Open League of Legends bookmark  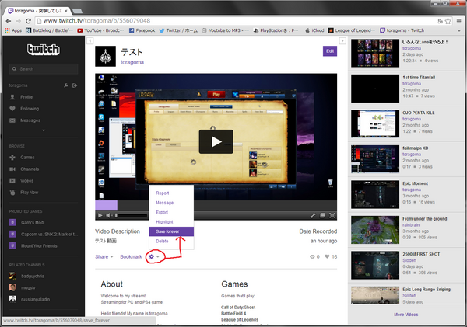tap(350, 30)
